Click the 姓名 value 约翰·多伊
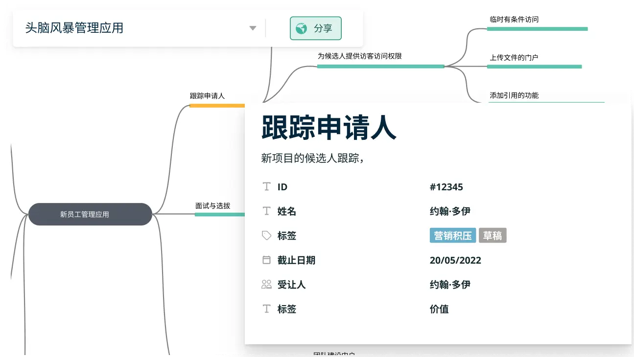 pyautogui.click(x=450, y=211)
